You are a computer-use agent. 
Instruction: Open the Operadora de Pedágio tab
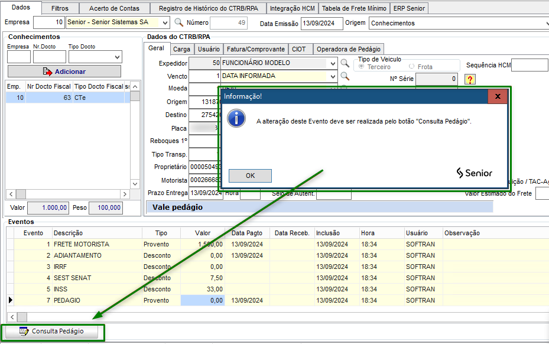click(x=348, y=49)
